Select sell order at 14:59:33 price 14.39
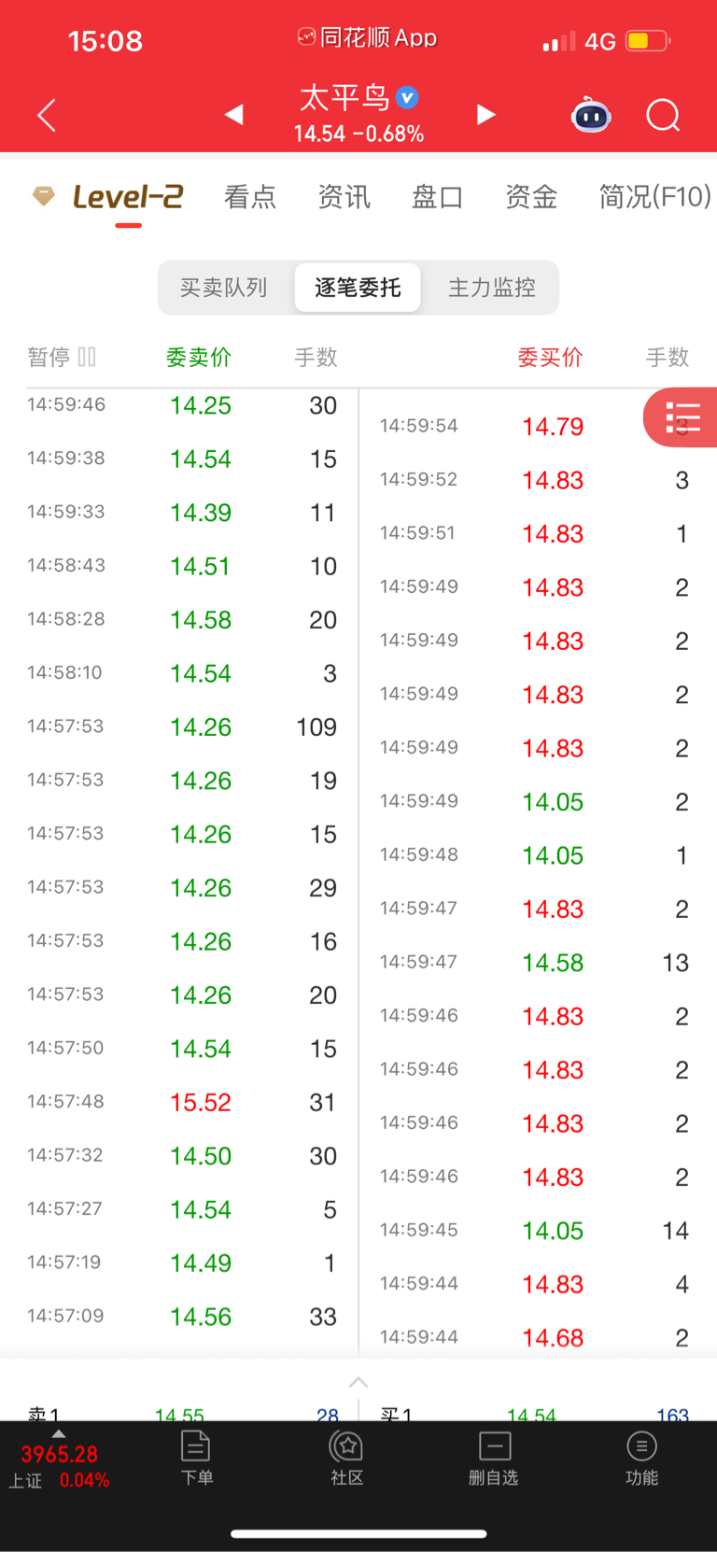The image size is (717, 1552). (x=182, y=513)
